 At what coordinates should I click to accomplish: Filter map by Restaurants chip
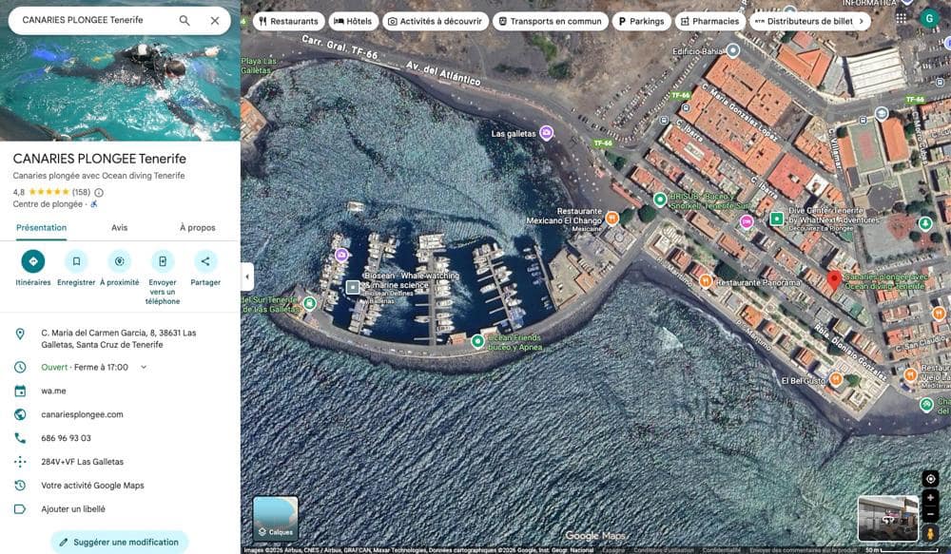click(x=287, y=21)
